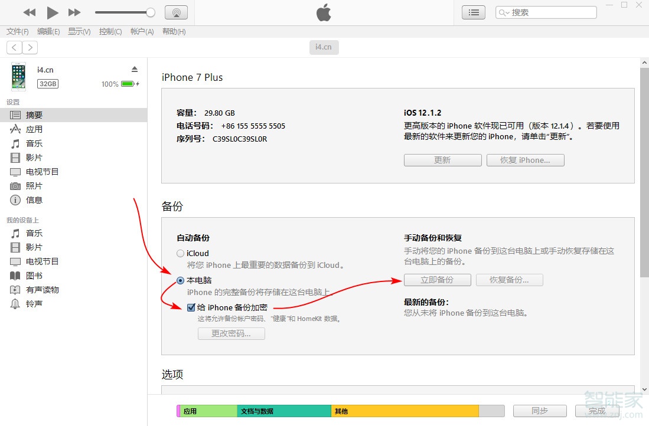The width and height of the screenshot is (649, 426).
Task: Select the 本电脑 backup option
Action: pos(180,280)
